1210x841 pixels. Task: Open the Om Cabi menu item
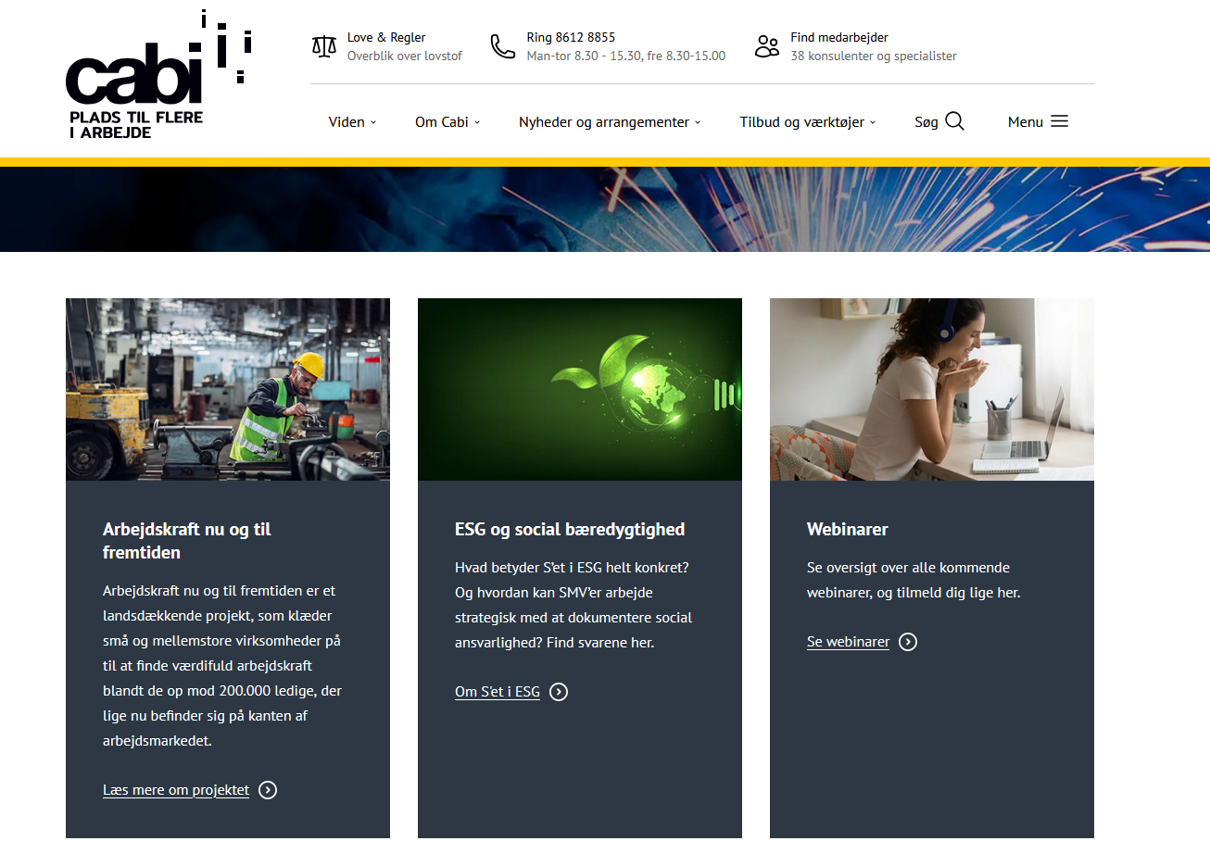(x=442, y=122)
